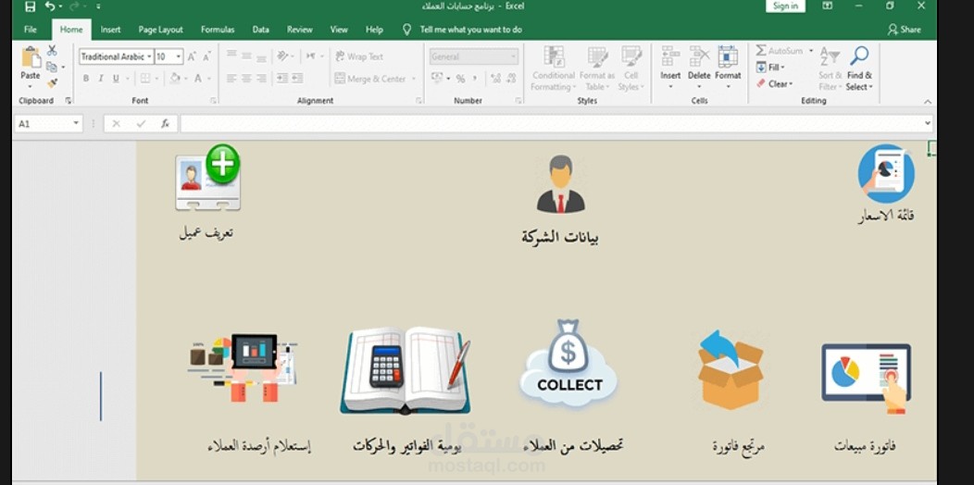Image resolution: width=974 pixels, height=485 pixels.
Task: Expand the Name Box A1 dropdown arrow
Action: 77,124
